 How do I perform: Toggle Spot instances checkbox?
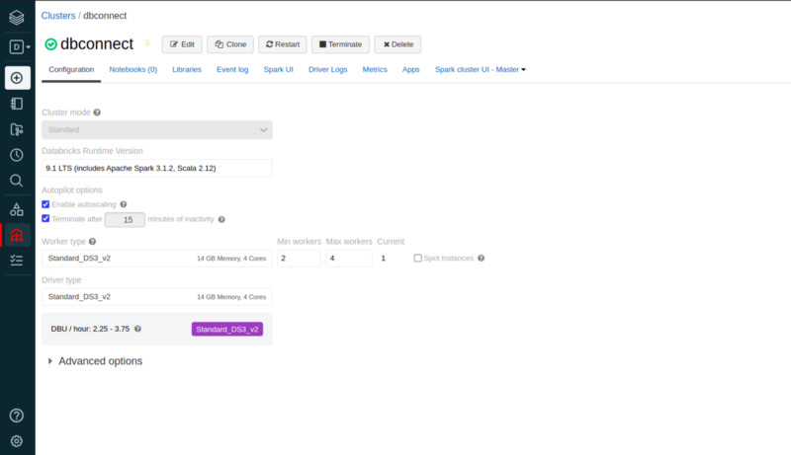click(417, 259)
